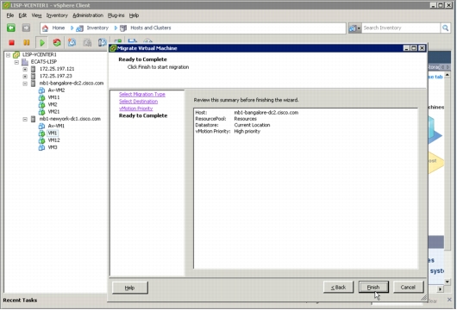Click the green Back navigation arrow
This screenshot has width=457, height=310.
11,28
